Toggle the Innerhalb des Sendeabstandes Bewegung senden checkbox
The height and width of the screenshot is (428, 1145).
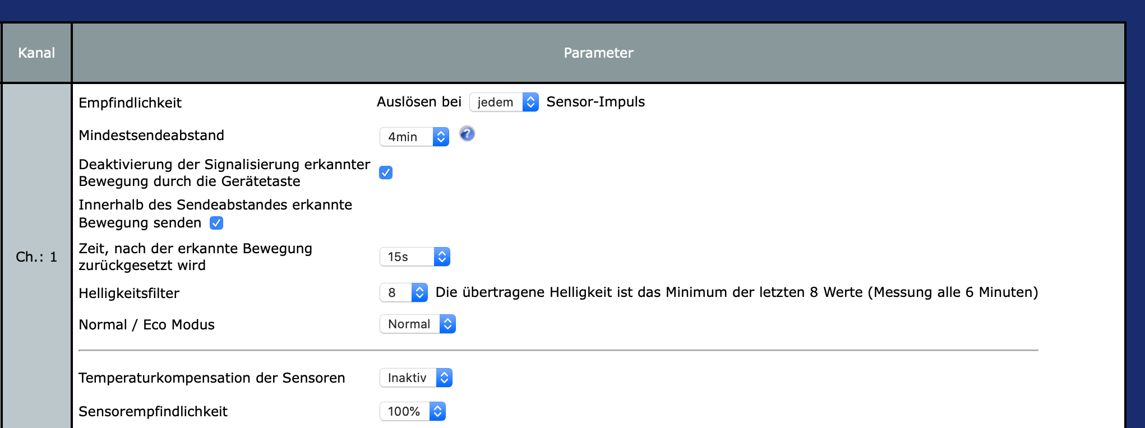coord(216,223)
